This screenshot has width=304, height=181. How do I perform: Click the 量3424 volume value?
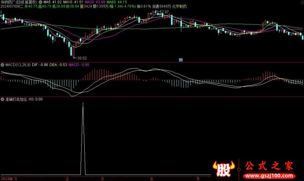[86, 6]
